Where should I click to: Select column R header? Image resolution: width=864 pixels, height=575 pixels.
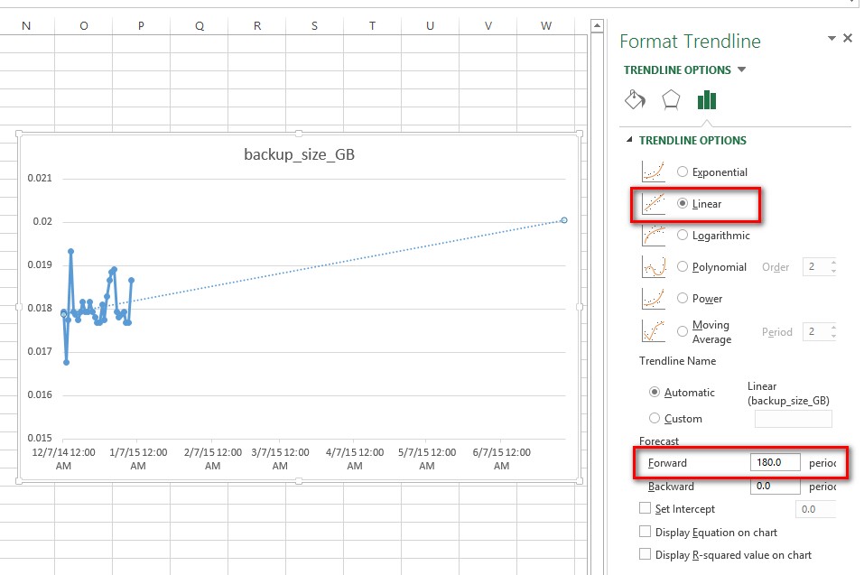pos(256,26)
